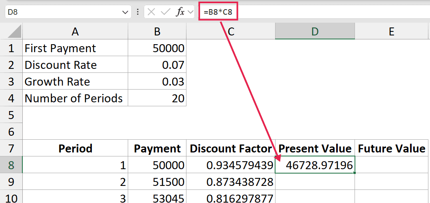430x203 pixels.
Task: Select column E header
Action: coord(391,32)
